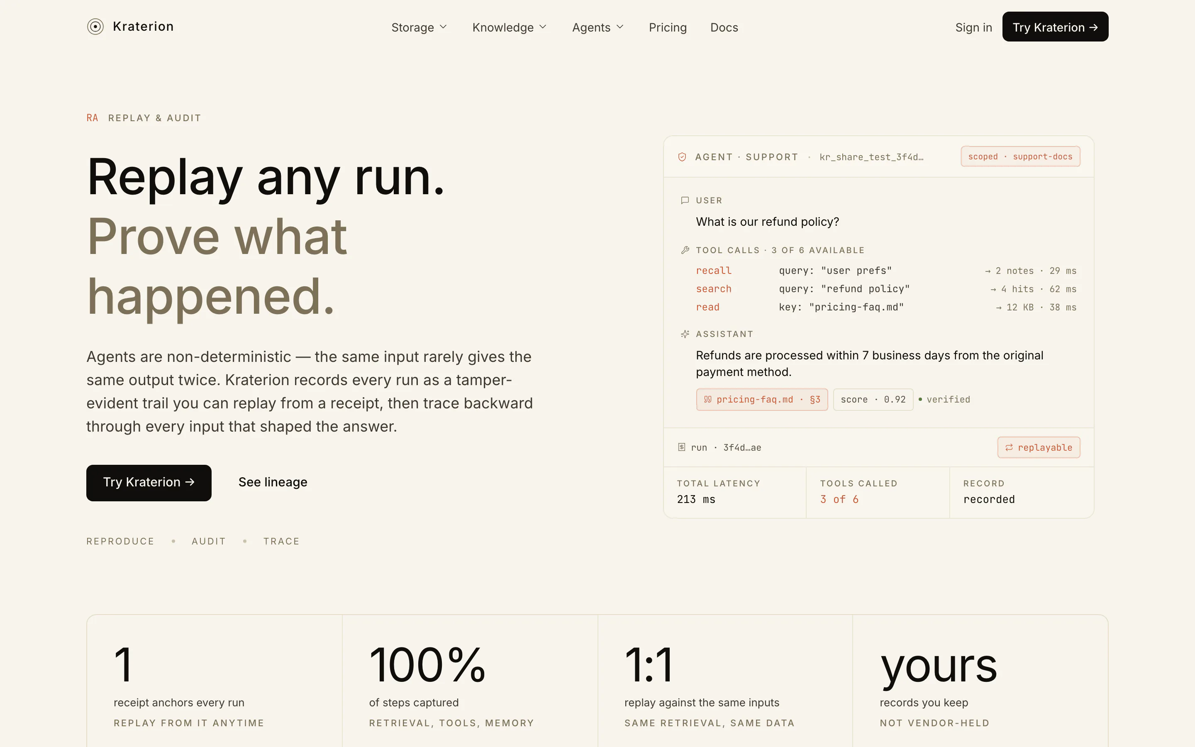Viewport: 1195px width, 747px height.
Task: Click the 'verified' status text
Action: 948,399
